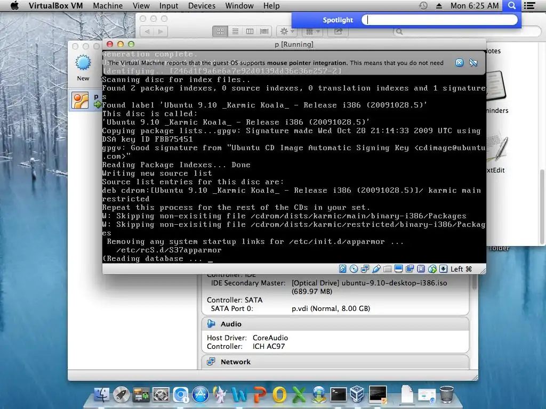The image size is (546, 409).
Task: Click the Finder back navigation button
Action: tap(147, 31)
